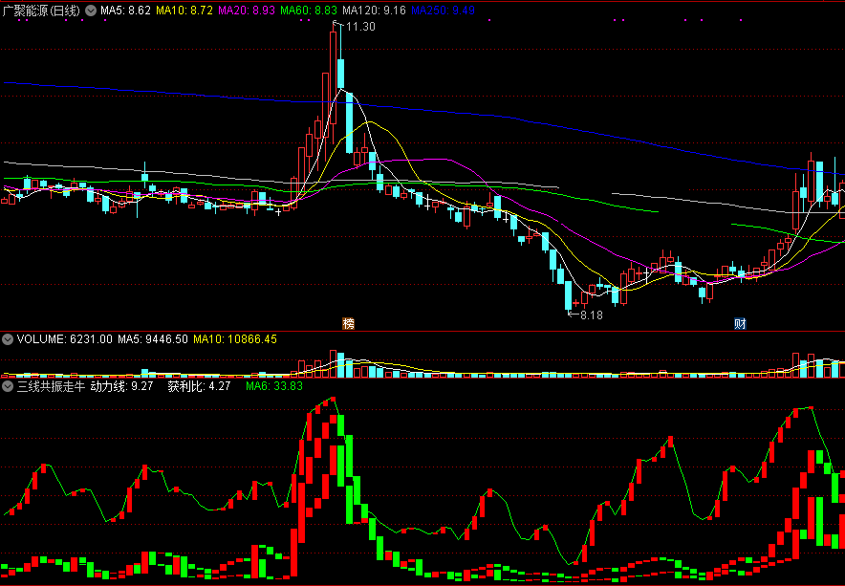Click the VOLUME: 6231.00 value
The height and width of the screenshot is (586, 845).
tap(65, 339)
